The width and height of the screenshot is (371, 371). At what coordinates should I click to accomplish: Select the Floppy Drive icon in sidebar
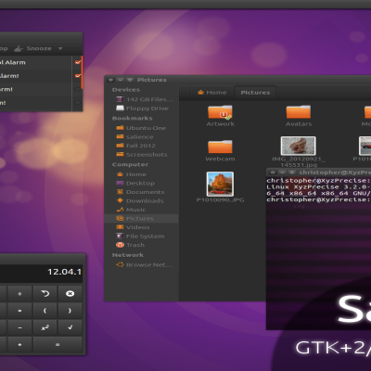pos(120,109)
